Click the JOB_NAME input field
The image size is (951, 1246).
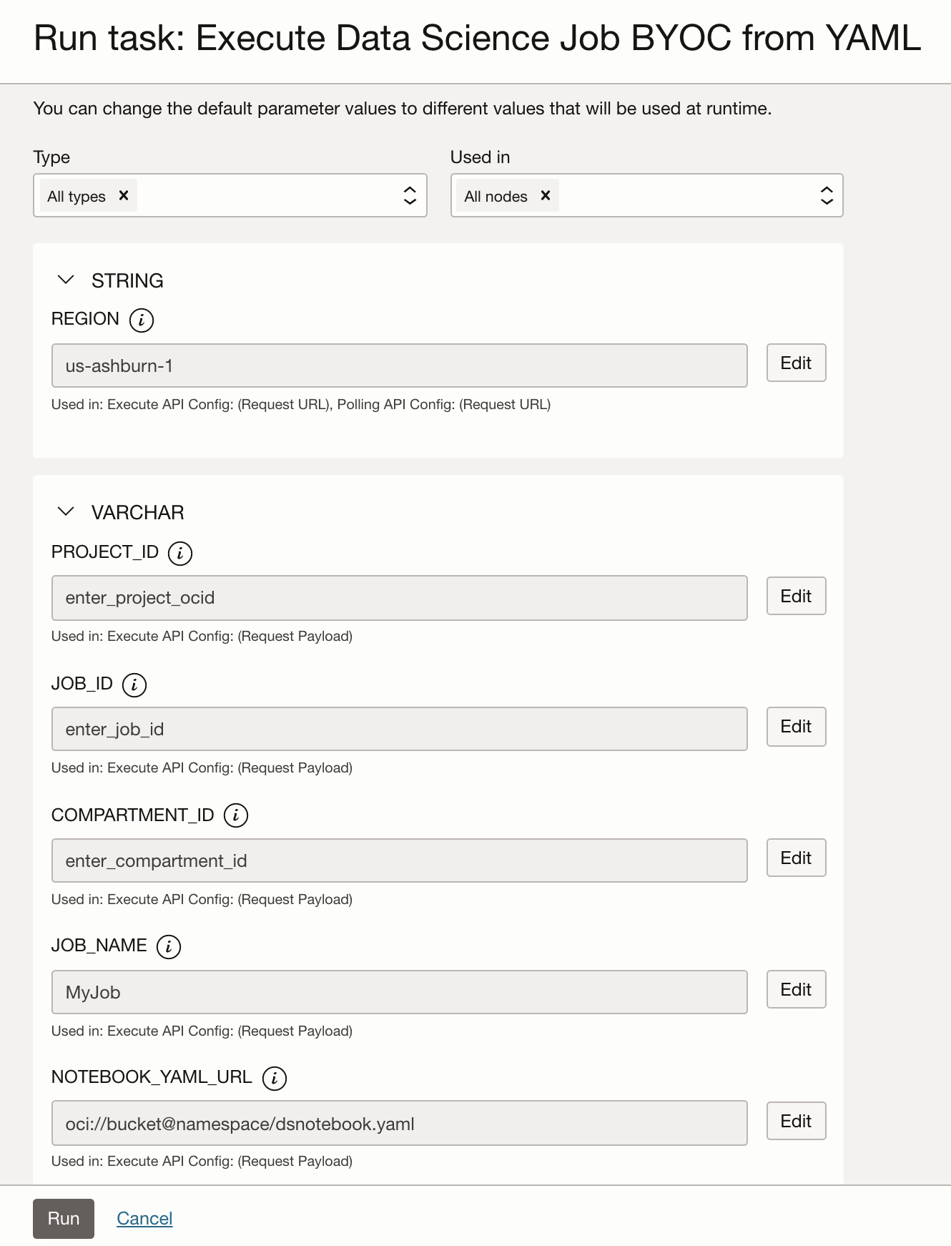(x=399, y=992)
